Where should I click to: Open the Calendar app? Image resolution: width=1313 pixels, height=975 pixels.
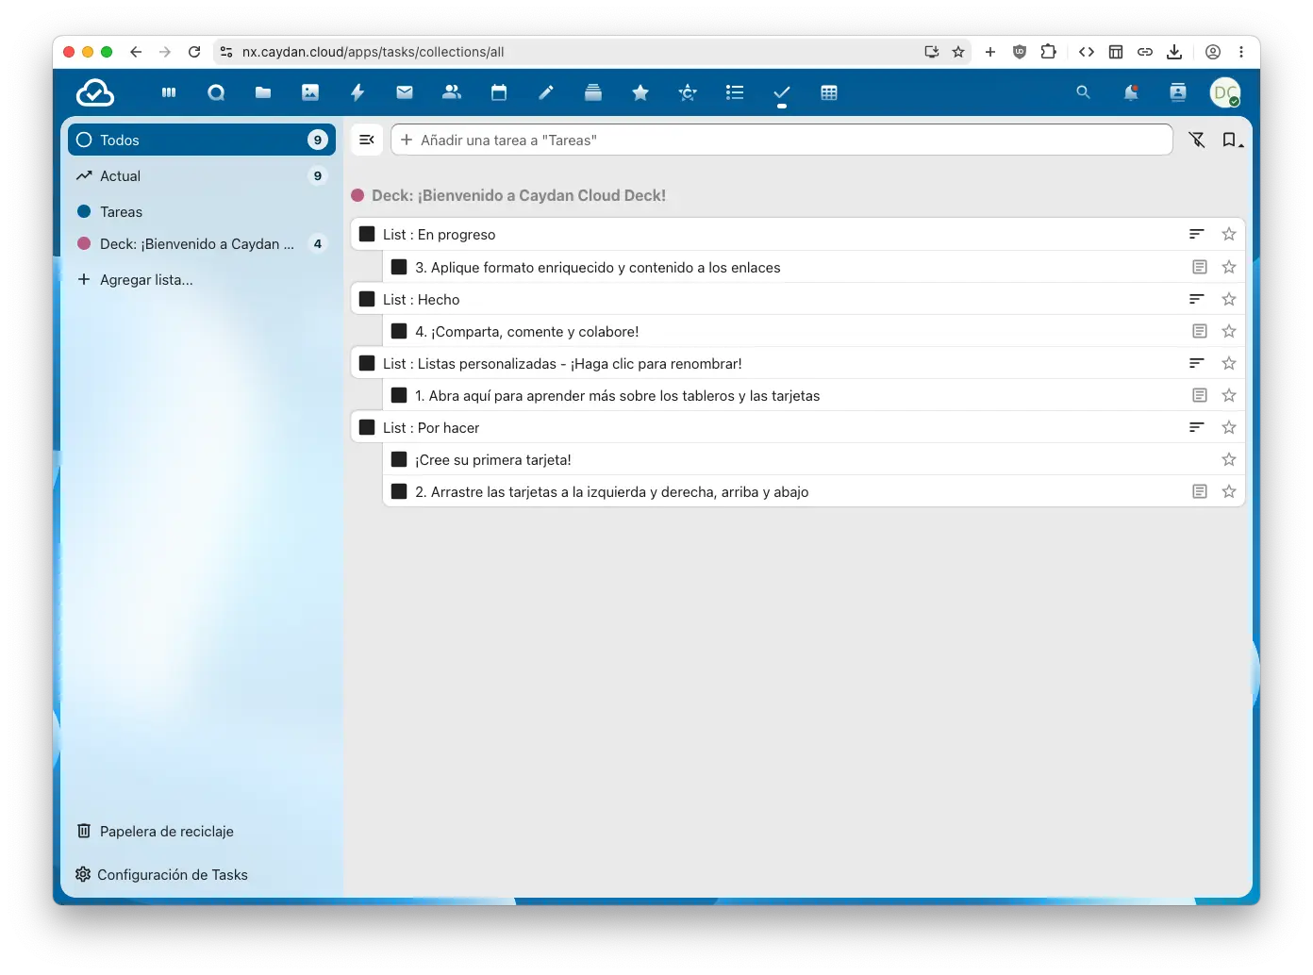tap(499, 92)
